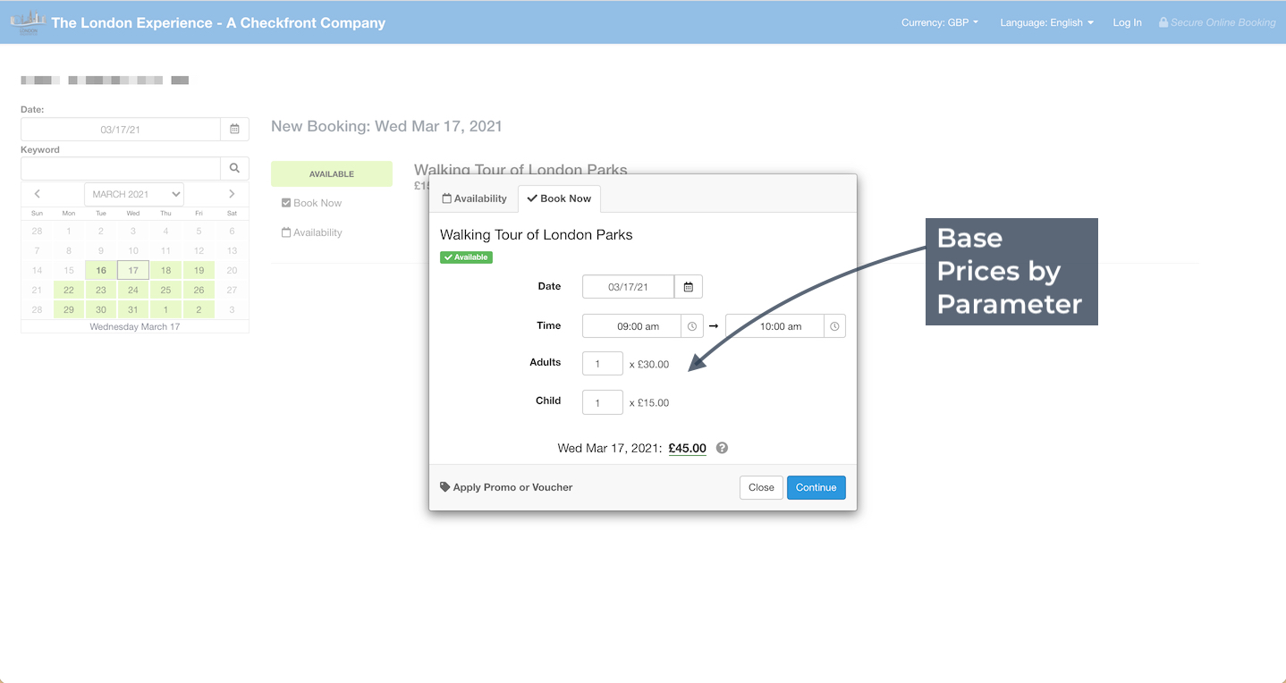
Task: Click Book Now under AVAILABLE in the listing
Action: [311, 203]
